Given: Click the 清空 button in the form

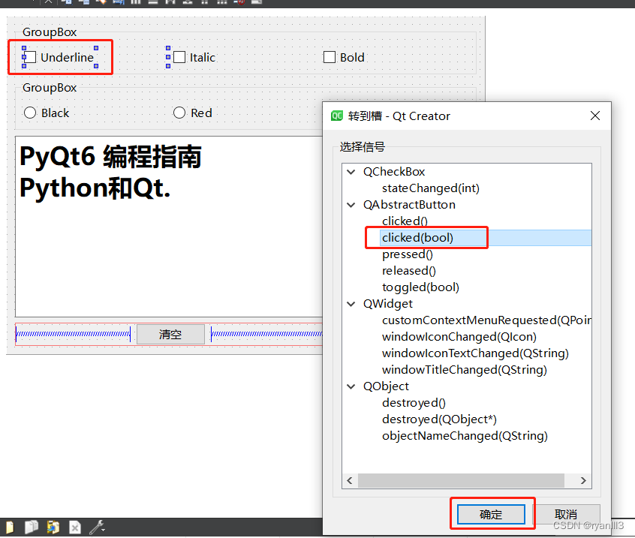Looking at the screenshot, I should point(170,334).
